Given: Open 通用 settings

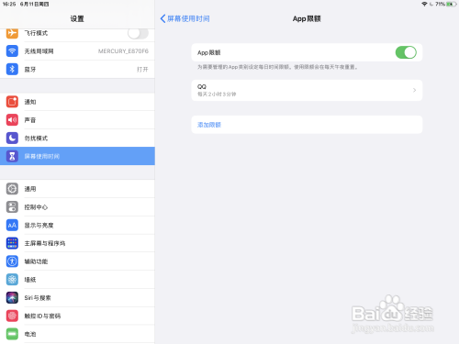Looking at the screenshot, I should tap(77, 189).
